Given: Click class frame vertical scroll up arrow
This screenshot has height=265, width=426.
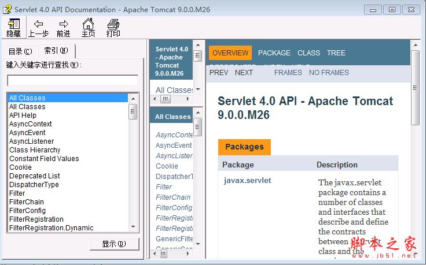Looking at the screenshot, I should [198, 112].
